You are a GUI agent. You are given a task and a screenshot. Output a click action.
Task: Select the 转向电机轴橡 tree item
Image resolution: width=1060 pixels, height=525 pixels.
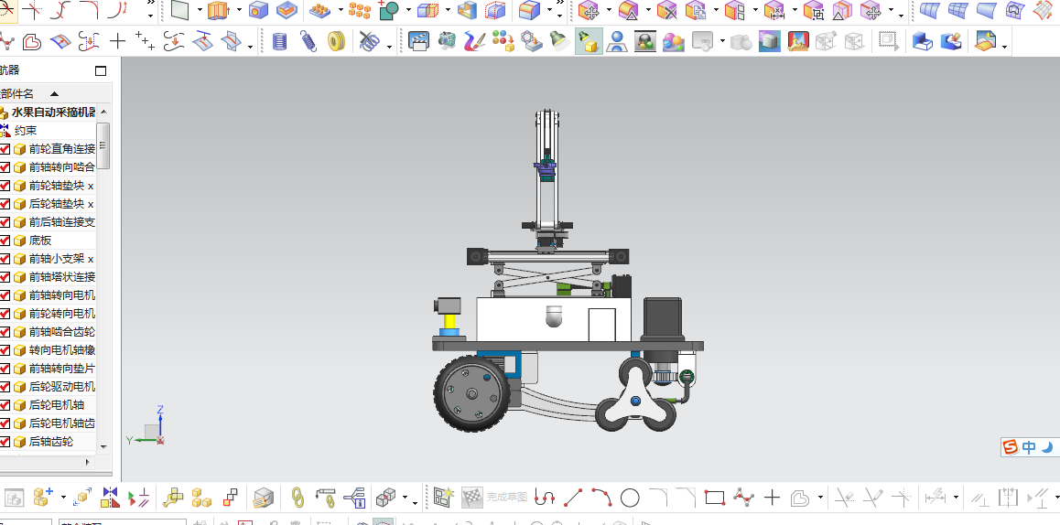coord(61,350)
